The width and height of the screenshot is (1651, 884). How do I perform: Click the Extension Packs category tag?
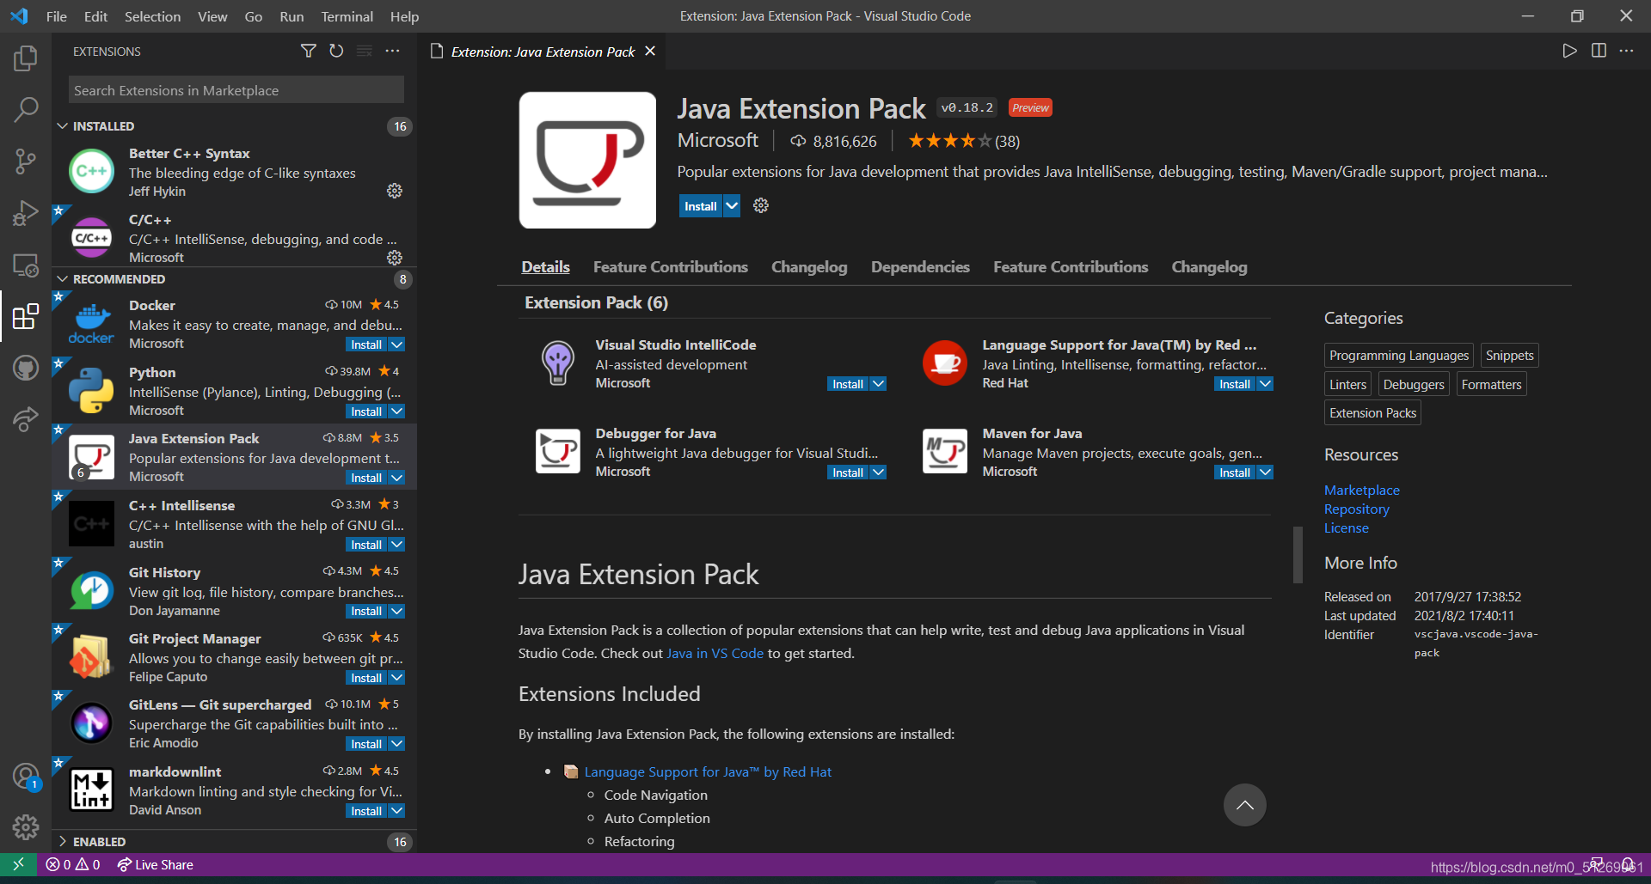tap(1372, 413)
